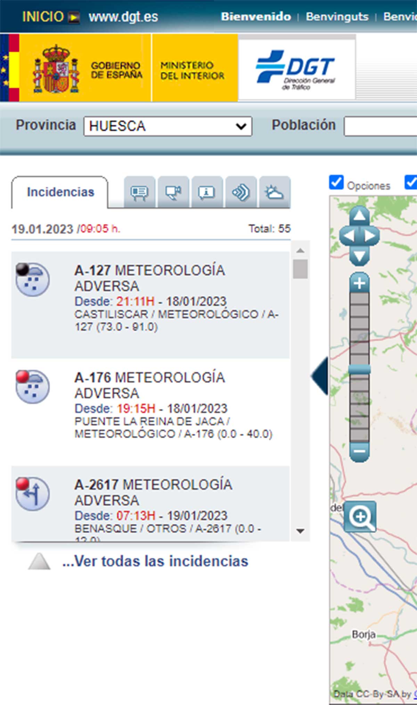The image size is (417, 705).
Task: Open the variable message panels tab
Action: click(x=139, y=192)
